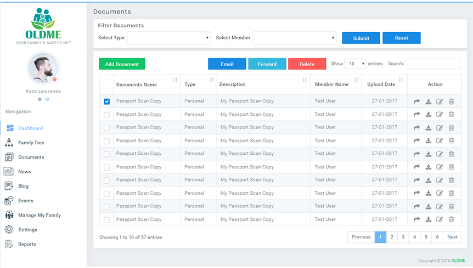Go to page 5 of results
473x268 pixels.
click(426, 237)
